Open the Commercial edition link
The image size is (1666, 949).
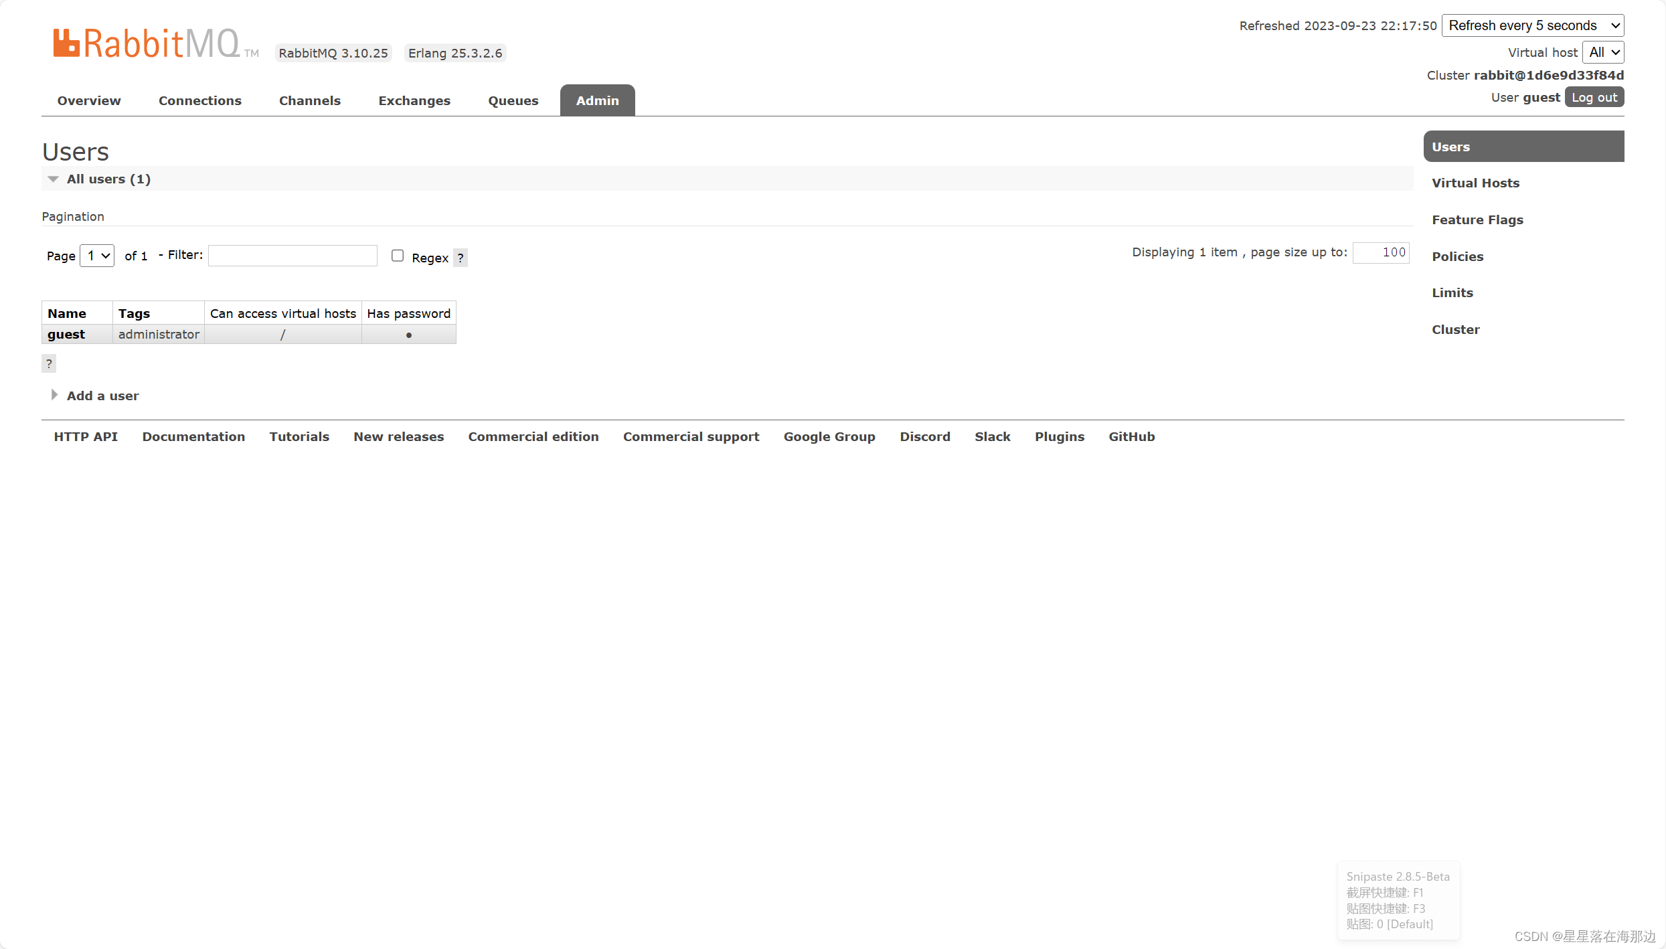[533, 436]
